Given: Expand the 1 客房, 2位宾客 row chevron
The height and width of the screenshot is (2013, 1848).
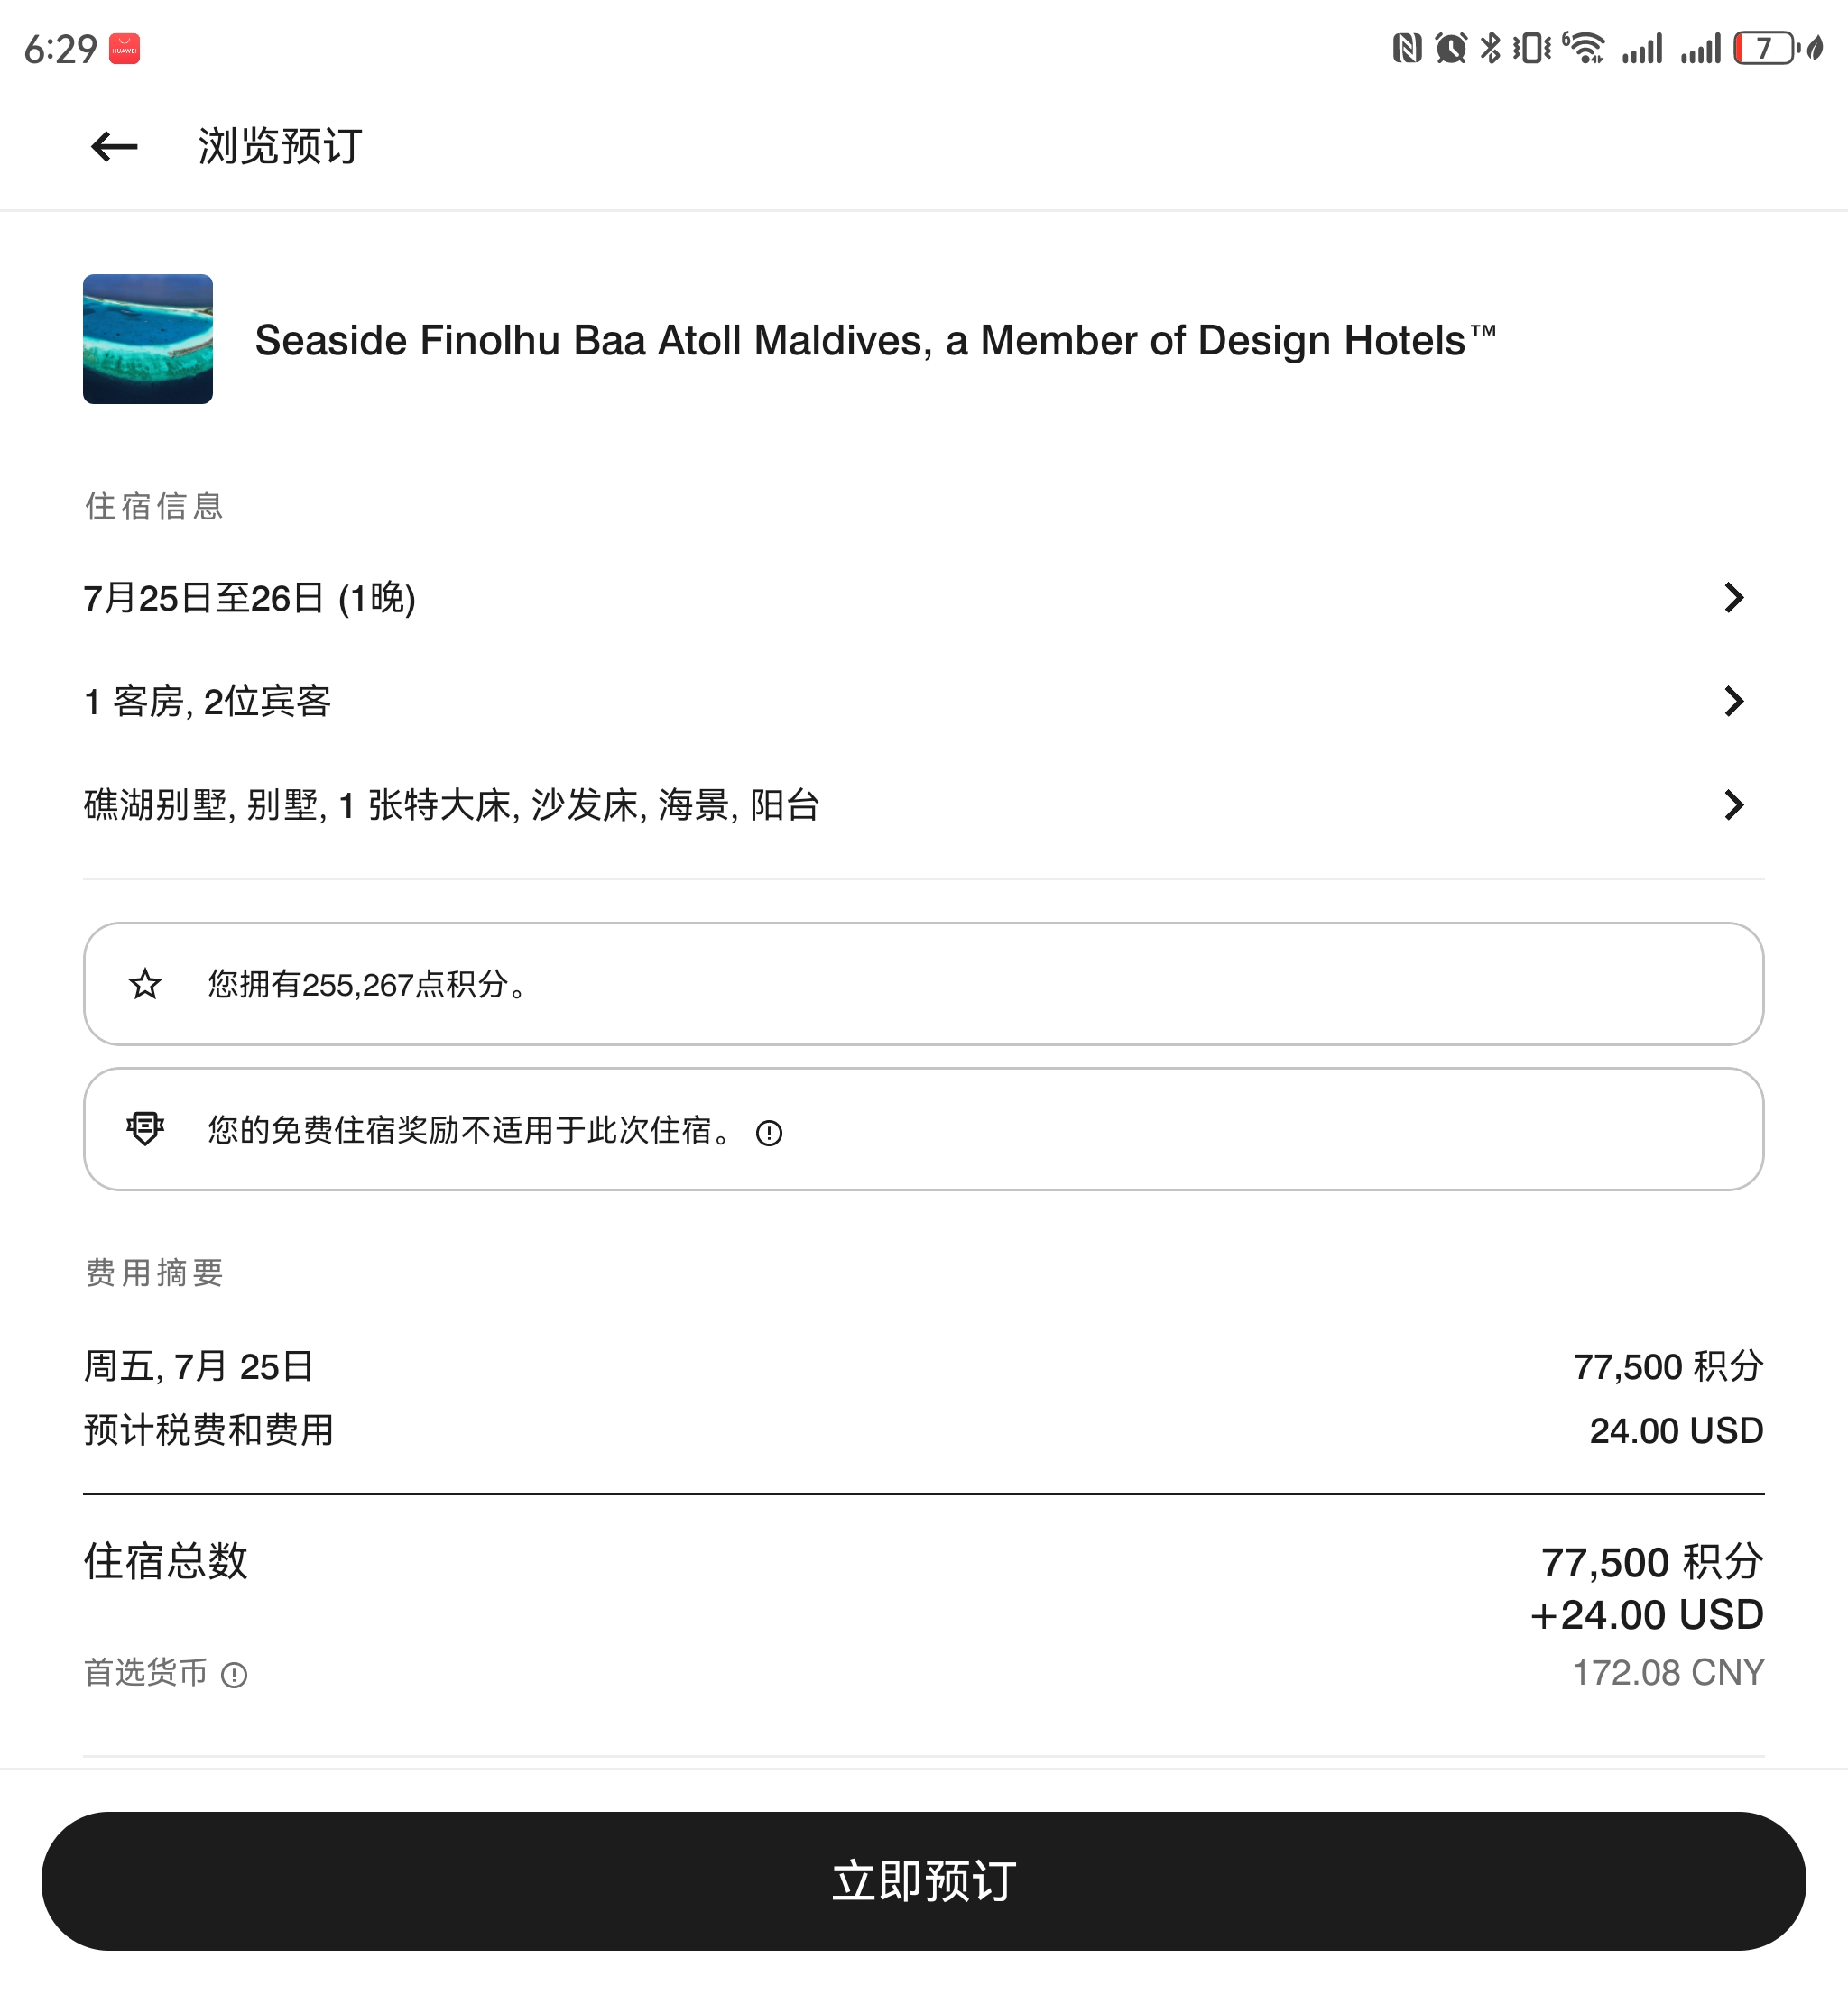Looking at the screenshot, I should coord(1734,702).
